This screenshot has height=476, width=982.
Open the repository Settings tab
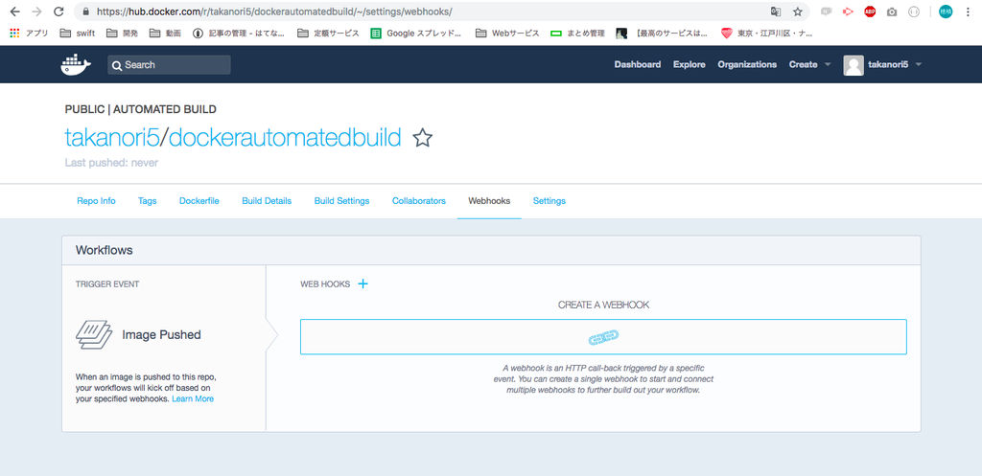[549, 201]
